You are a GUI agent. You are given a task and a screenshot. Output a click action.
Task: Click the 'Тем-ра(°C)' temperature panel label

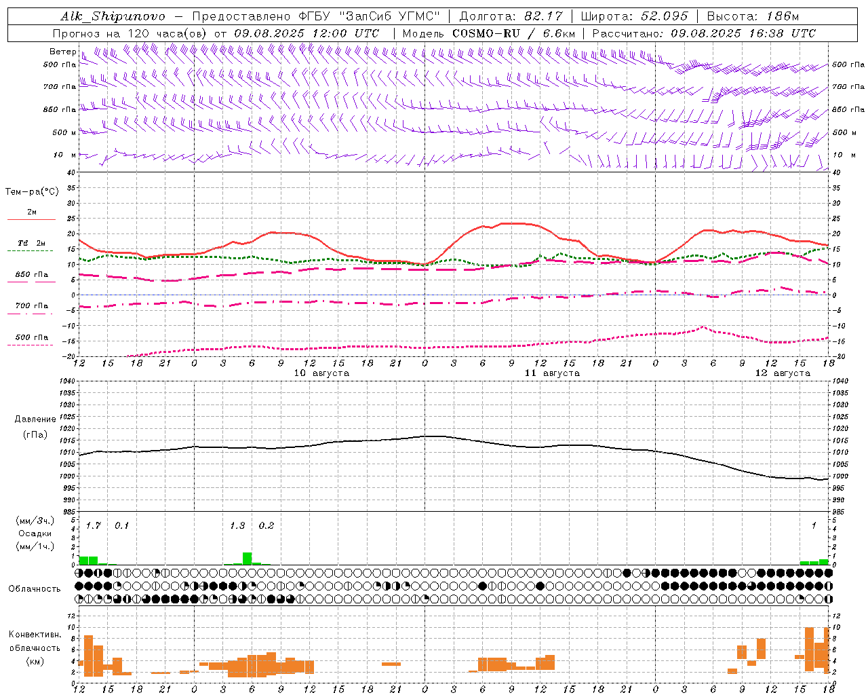click(32, 192)
